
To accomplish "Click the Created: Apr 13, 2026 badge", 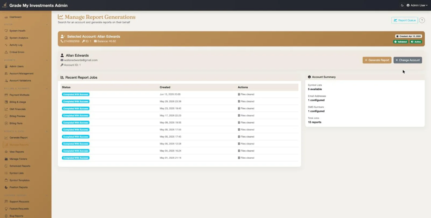I will (x=408, y=36).
